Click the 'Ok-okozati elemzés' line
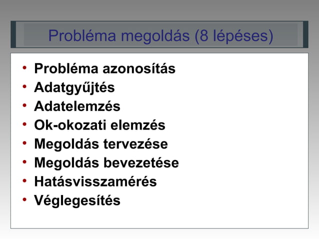Screen dimensions: 319x239 point(99,125)
